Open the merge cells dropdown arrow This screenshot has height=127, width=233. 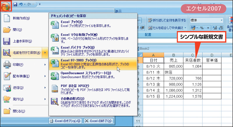click(185, 28)
